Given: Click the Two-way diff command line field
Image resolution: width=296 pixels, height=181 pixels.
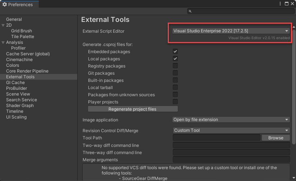Looking at the screenshot, I should coord(231,145).
